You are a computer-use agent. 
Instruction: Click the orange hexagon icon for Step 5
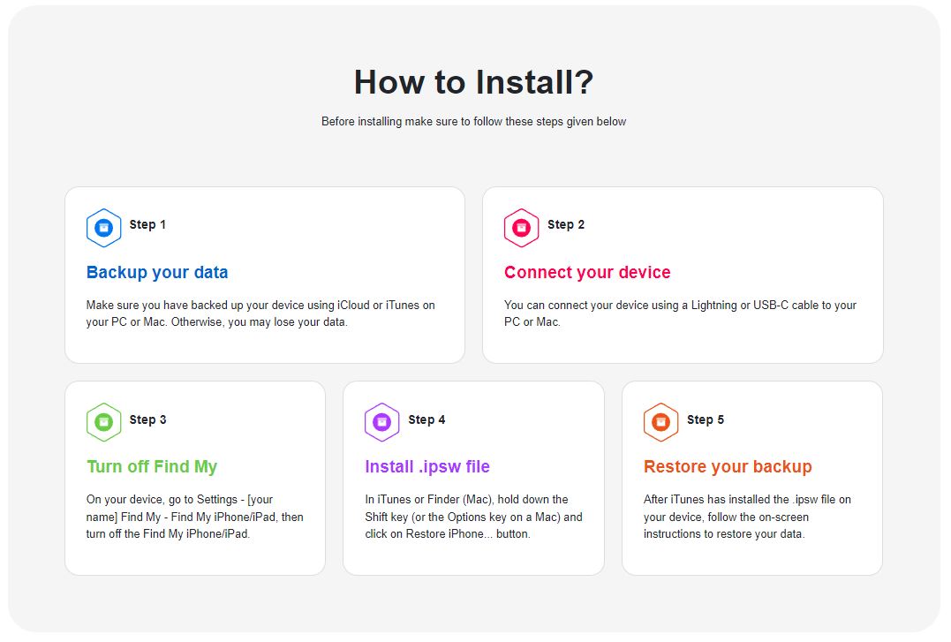(660, 422)
